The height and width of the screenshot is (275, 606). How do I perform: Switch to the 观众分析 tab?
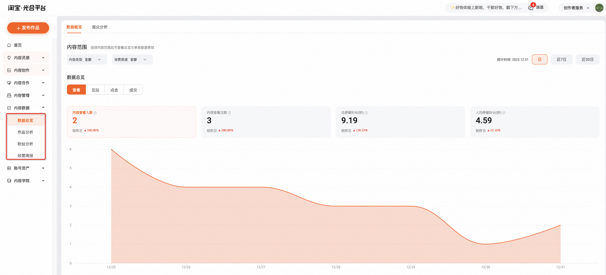(100, 27)
